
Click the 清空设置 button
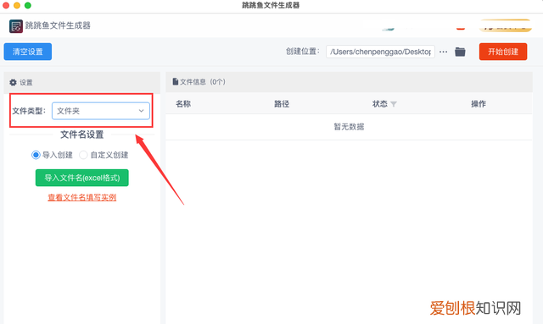click(x=28, y=52)
